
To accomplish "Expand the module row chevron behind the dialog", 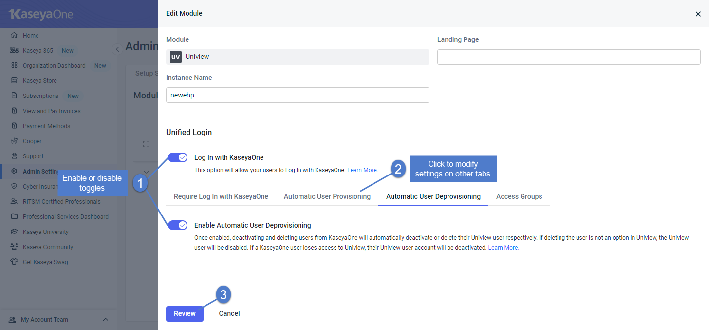I will (146, 171).
